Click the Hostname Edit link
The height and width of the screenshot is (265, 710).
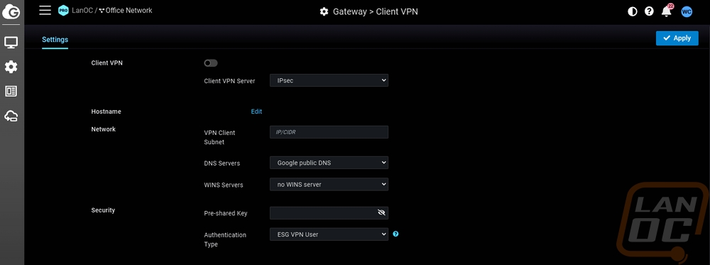click(256, 112)
